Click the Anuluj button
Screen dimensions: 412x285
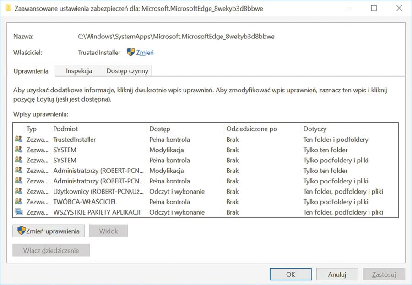click(337, 274)
